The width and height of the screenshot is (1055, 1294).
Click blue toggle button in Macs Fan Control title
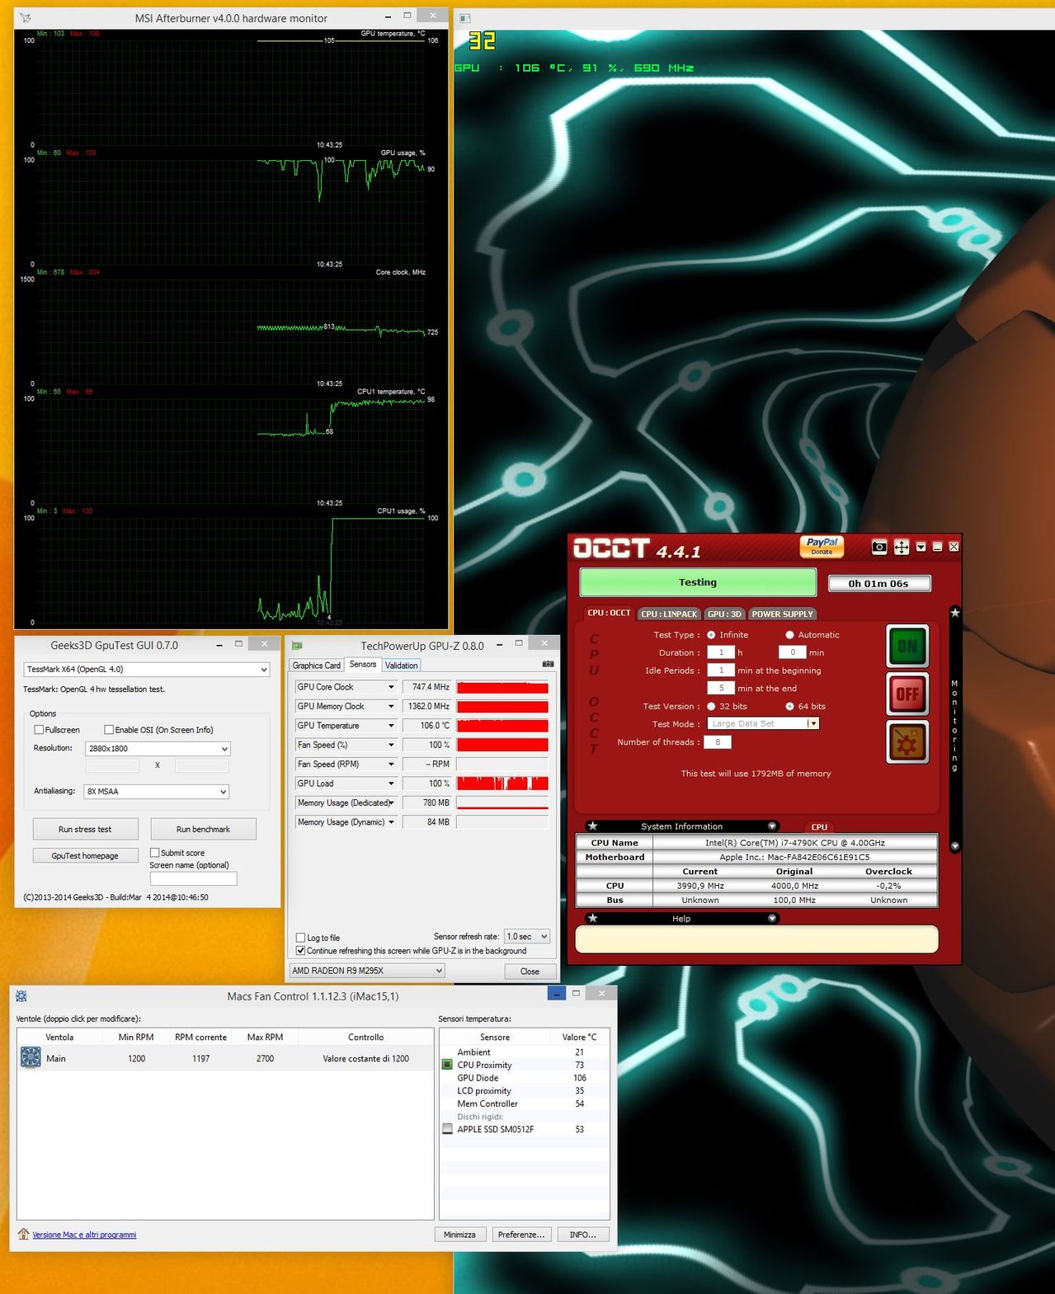pos(557,993)
